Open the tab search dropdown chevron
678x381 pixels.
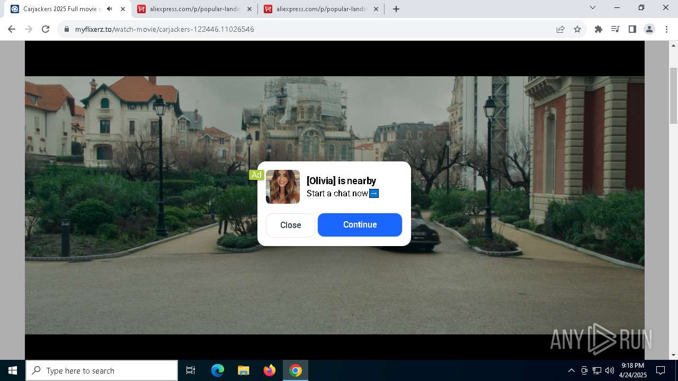tap(593, 8)
